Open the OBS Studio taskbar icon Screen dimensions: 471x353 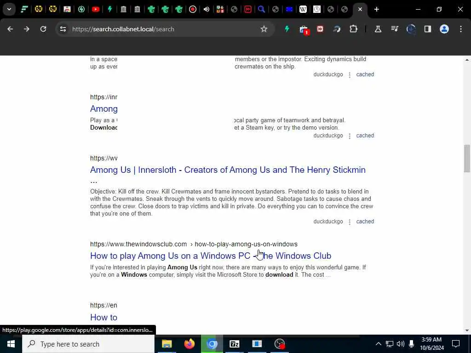click(x=280, y=344)
